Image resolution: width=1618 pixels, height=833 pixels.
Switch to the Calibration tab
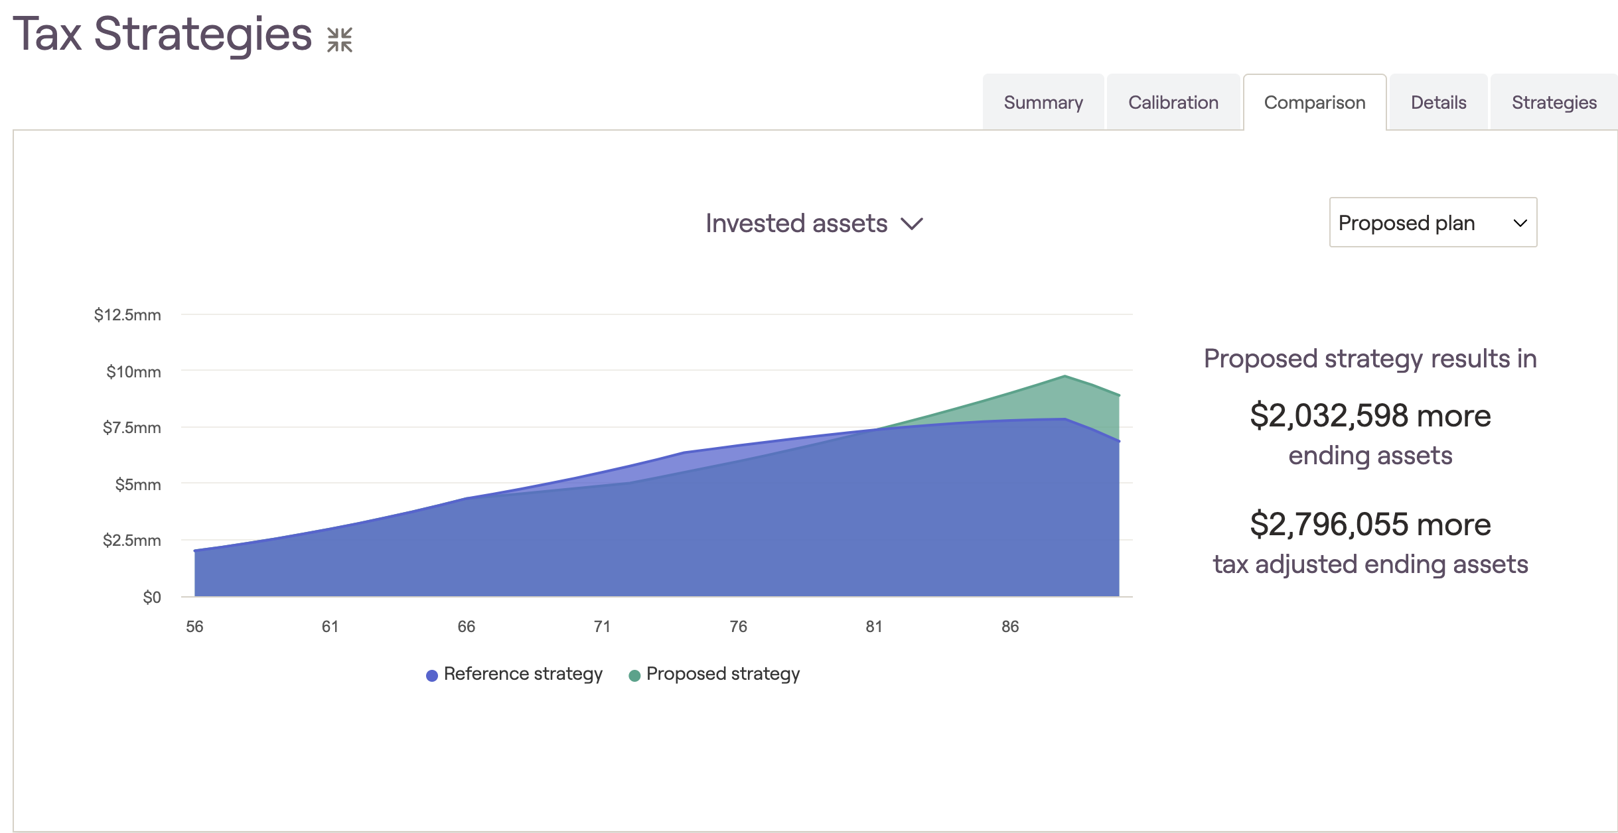pos(1173,102)
